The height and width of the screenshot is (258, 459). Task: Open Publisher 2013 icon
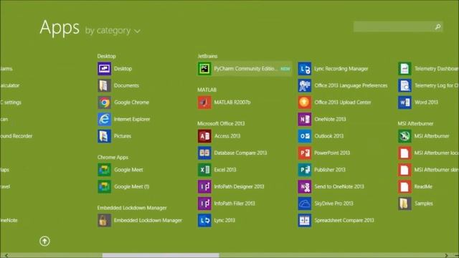pos(304,170)
